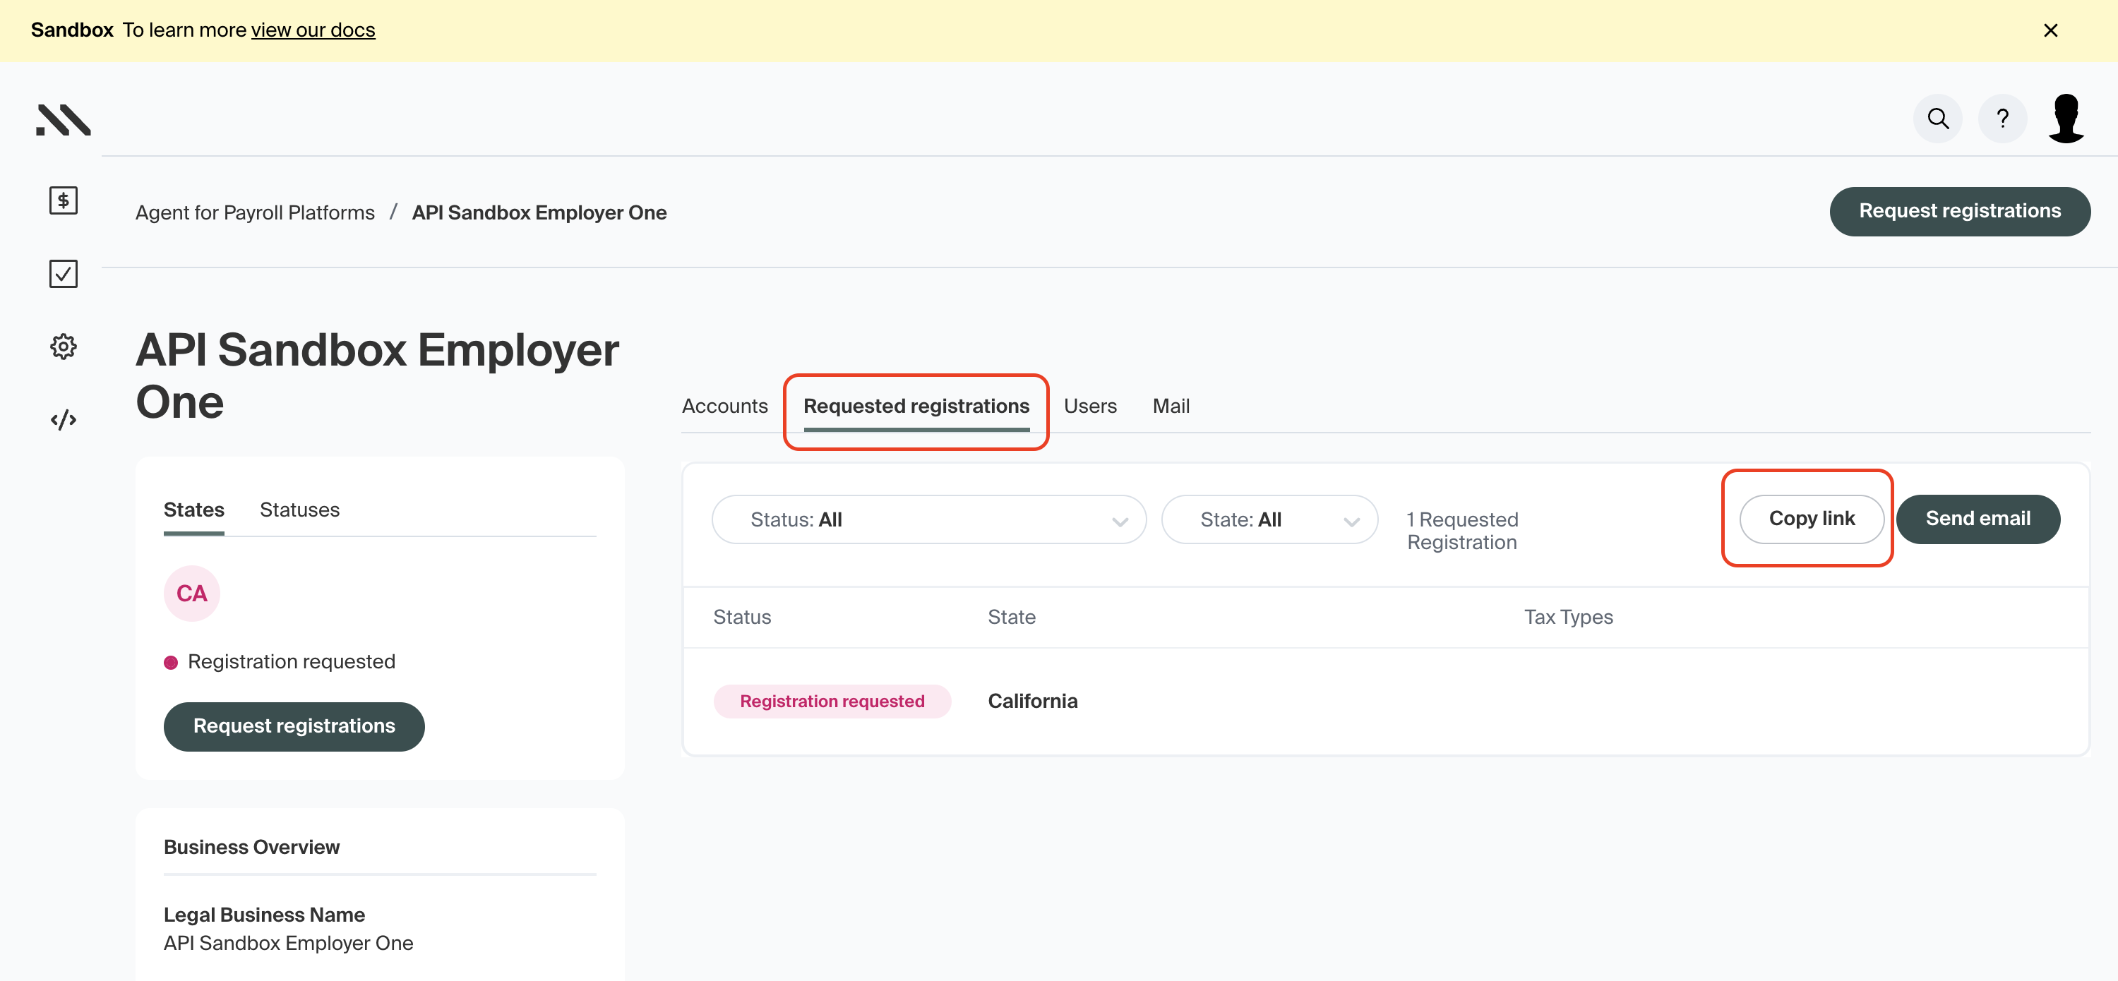Open the checkmark tasks sidebar icon
The image size is (2118, 981).
[64, 274]
